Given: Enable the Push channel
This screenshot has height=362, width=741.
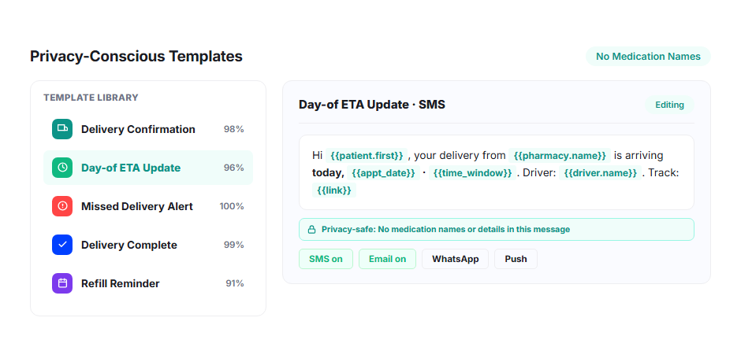Looking at the screenshot, I should 516,259.
